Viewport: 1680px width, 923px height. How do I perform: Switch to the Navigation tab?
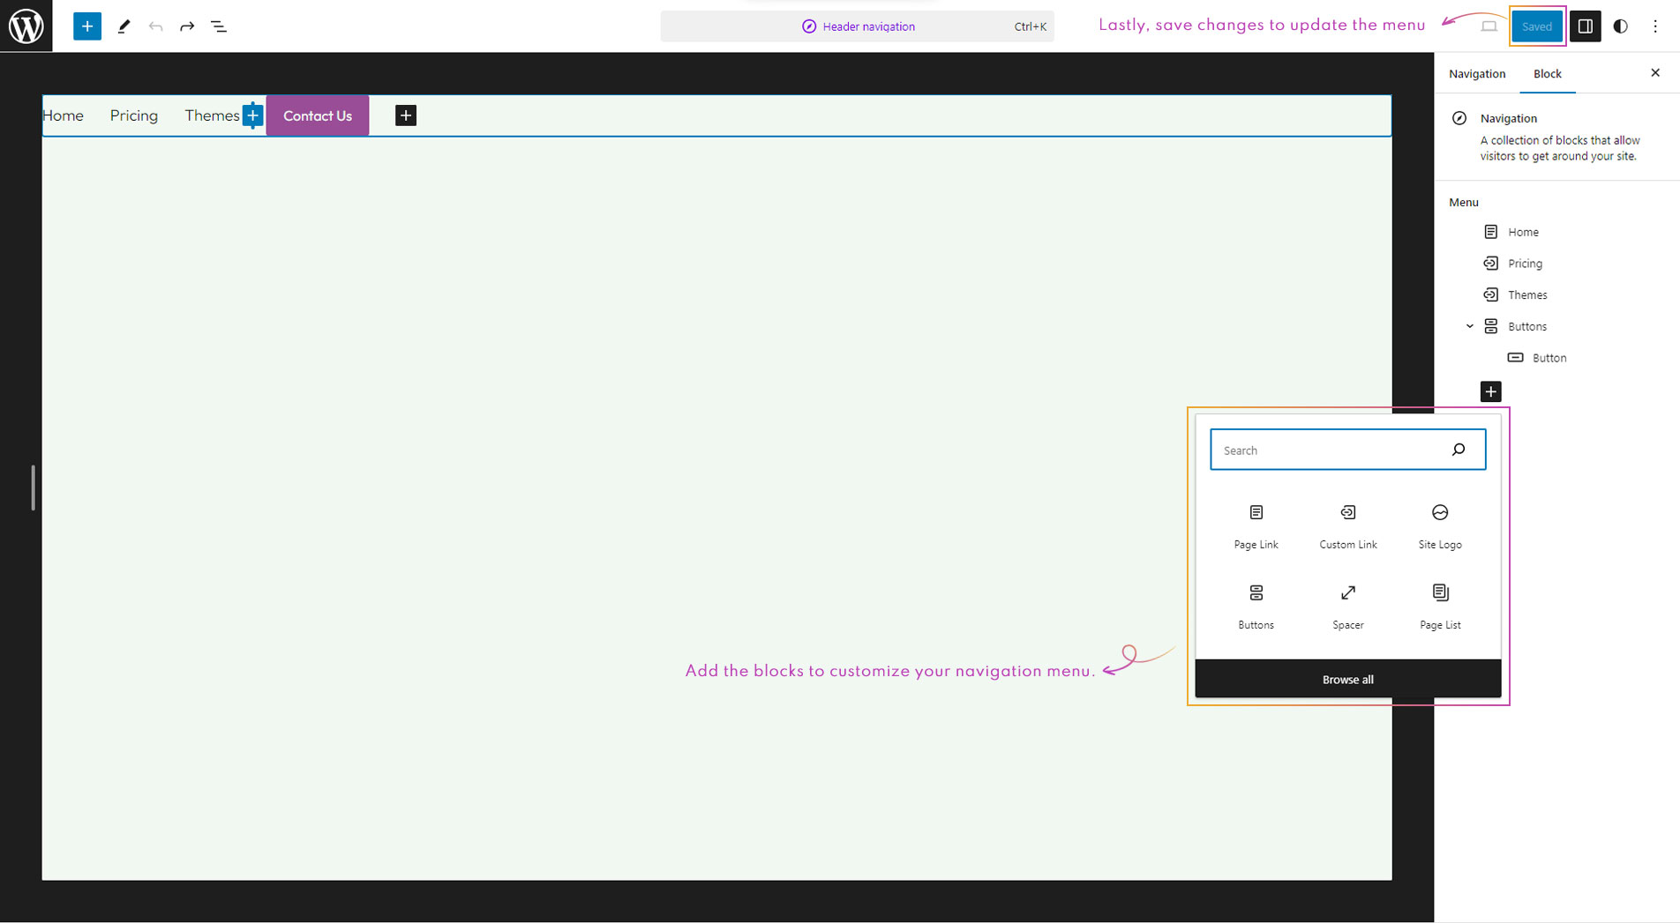coord(1476,74)
